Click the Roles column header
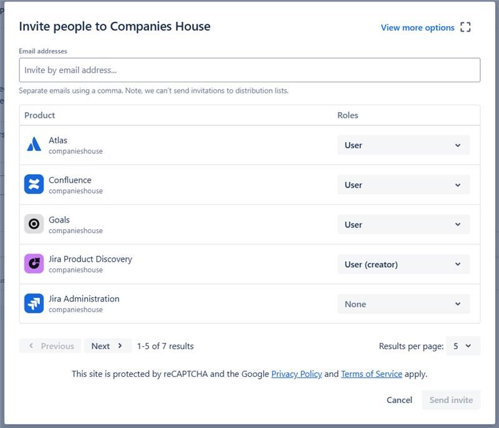The image size is (499, 428). pyautogui.click(x=347, y=115)
